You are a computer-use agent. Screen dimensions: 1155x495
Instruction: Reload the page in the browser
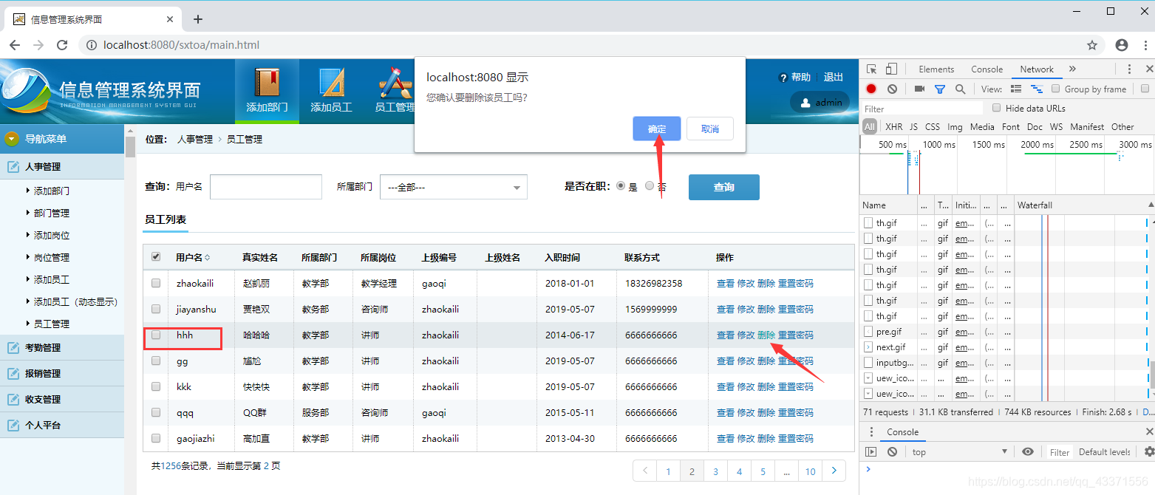point(61,45)
